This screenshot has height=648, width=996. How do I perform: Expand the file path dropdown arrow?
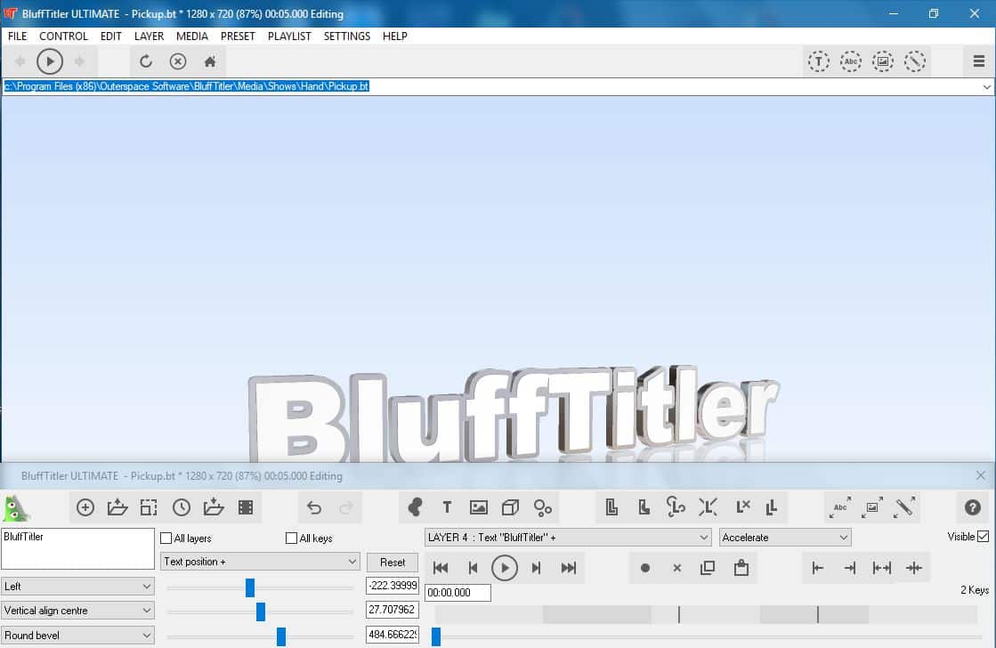point(986,87)
